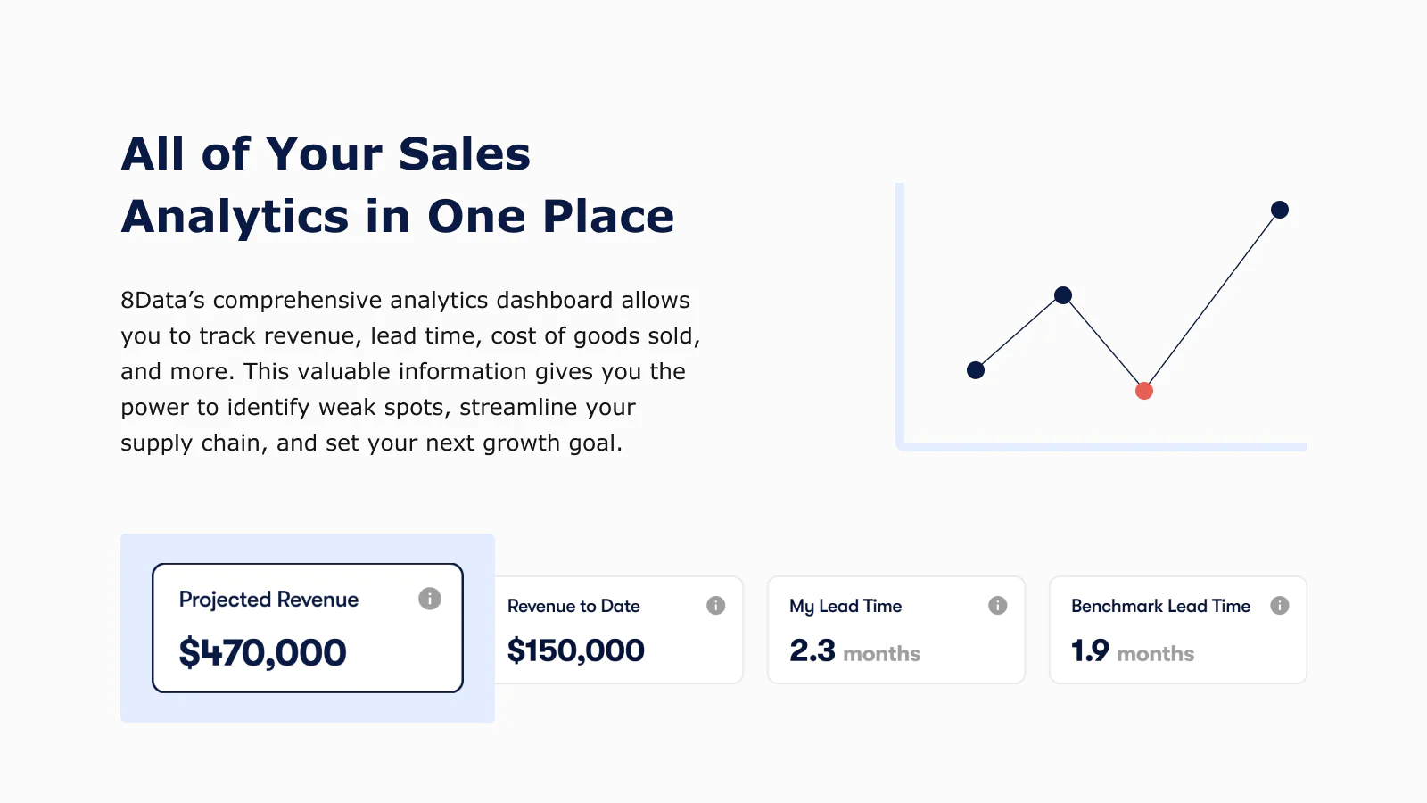Click the highest dark data point on chart
The height and width of the screenshot is (803, 1427).
click(1280, 210)
